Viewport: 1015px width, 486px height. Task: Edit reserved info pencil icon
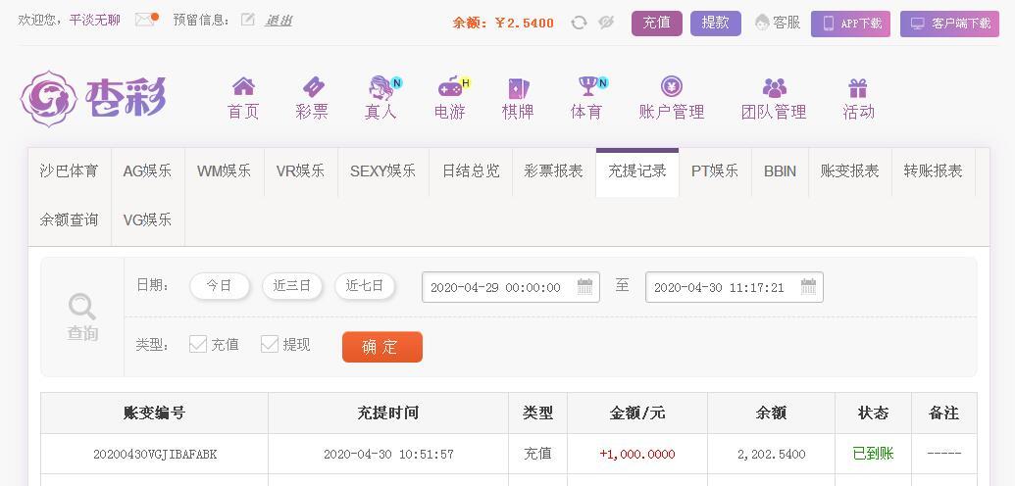247,20
